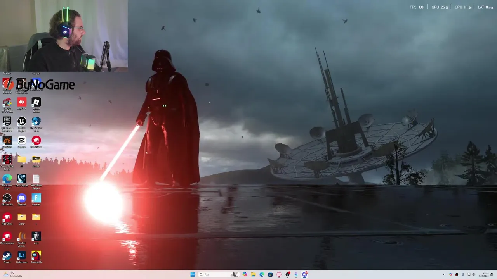Open the CapCut desktop shortcut

[22, 142]
